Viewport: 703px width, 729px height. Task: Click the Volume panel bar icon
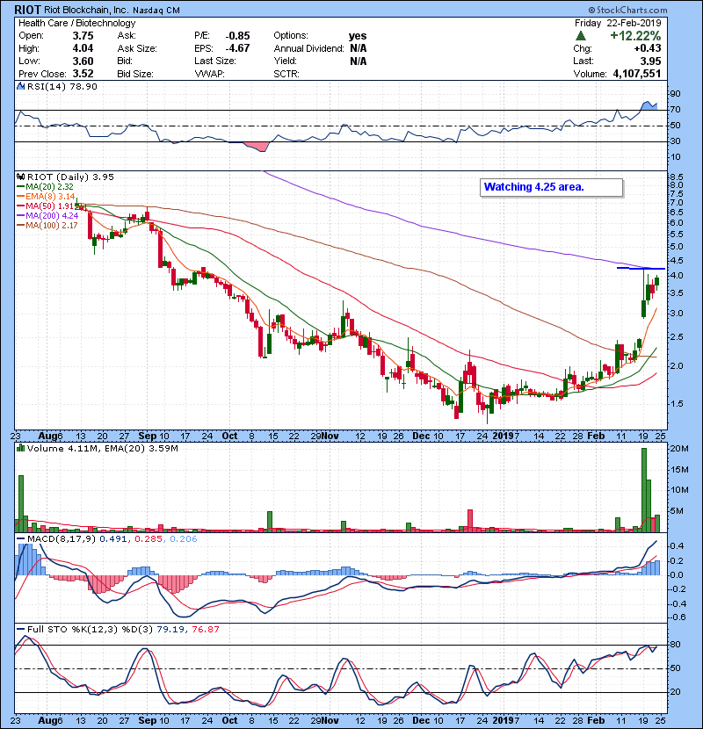pos(20,448)
